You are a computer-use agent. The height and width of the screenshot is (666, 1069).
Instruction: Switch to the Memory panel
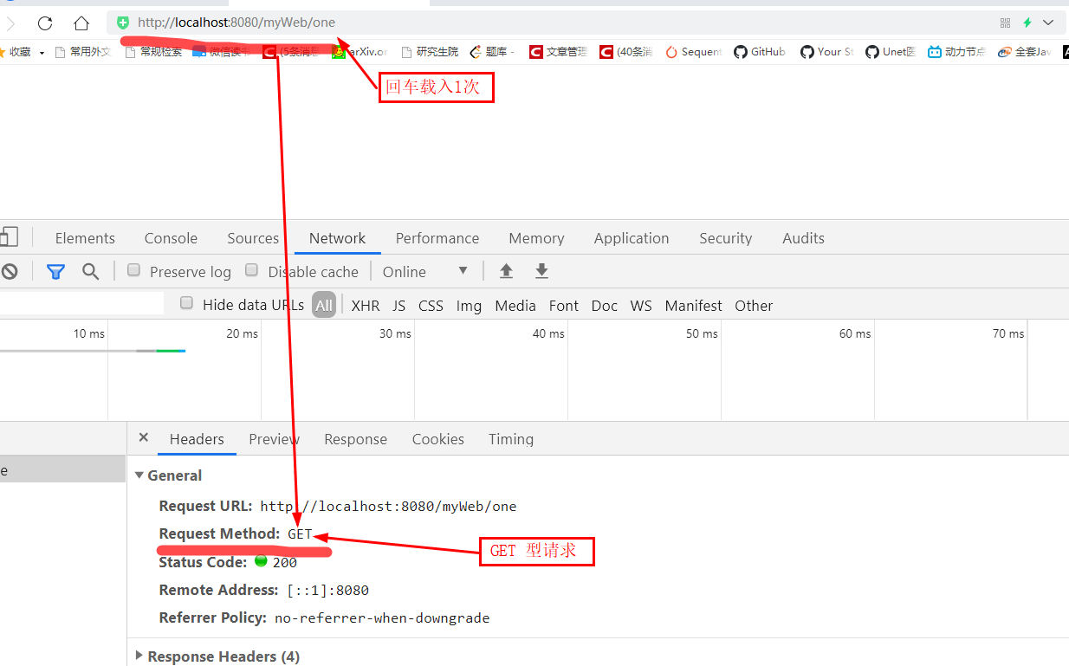tap(536, 238)
